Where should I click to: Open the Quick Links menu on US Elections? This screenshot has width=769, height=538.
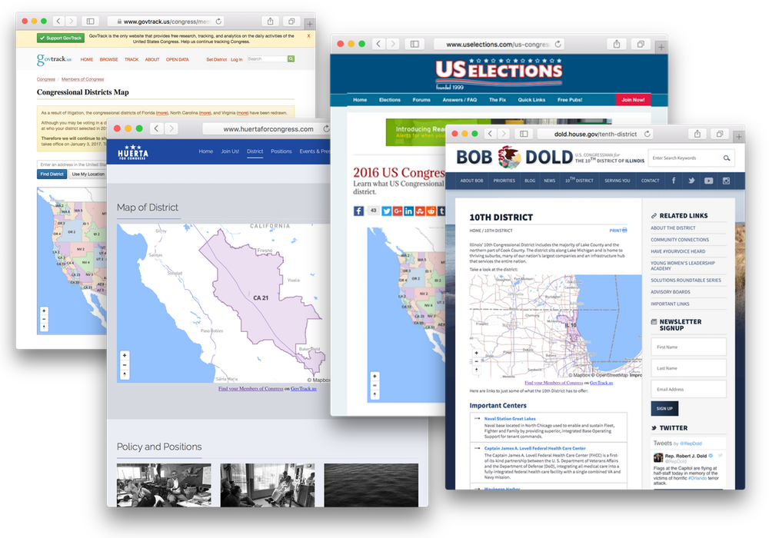(x=531, y=100)
